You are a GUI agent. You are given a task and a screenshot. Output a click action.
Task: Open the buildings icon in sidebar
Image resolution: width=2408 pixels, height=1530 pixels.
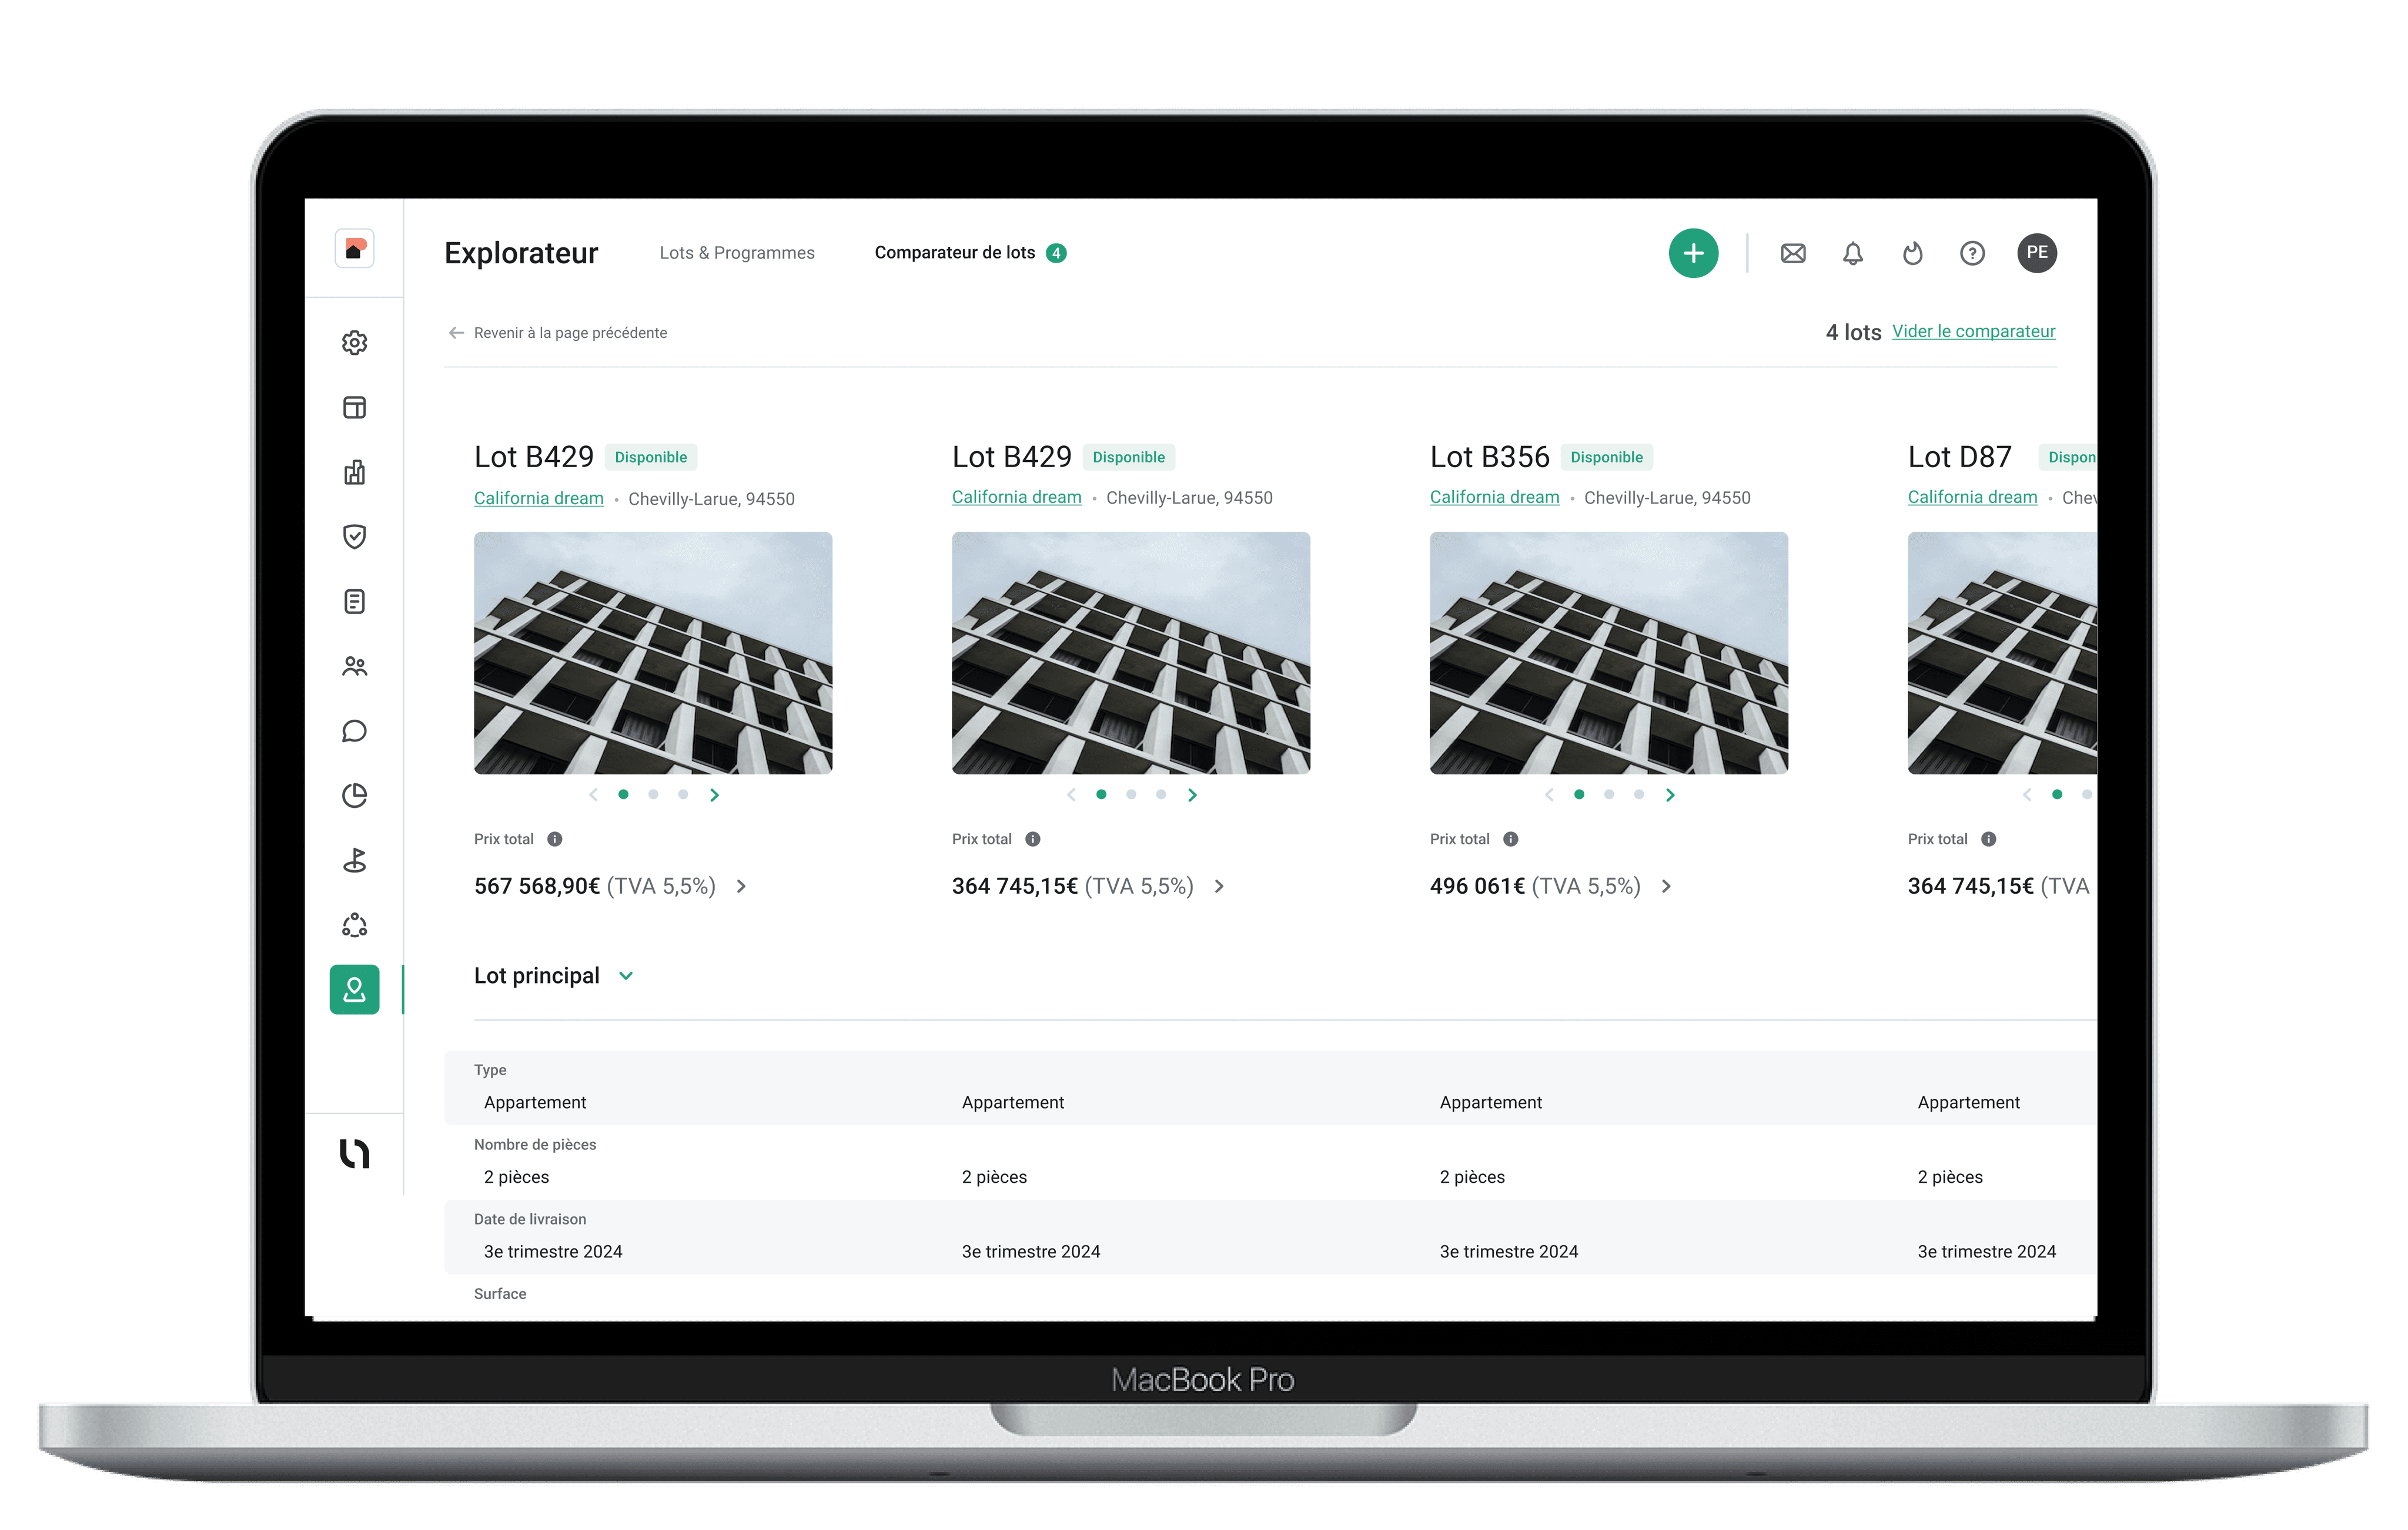[x=354, y=472]
